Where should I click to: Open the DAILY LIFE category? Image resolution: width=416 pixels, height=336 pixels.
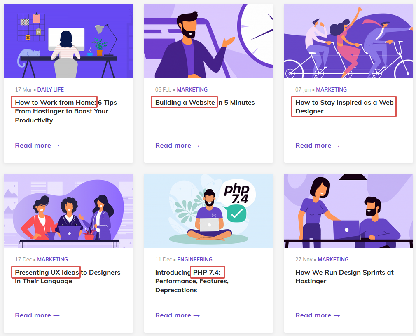51,89
